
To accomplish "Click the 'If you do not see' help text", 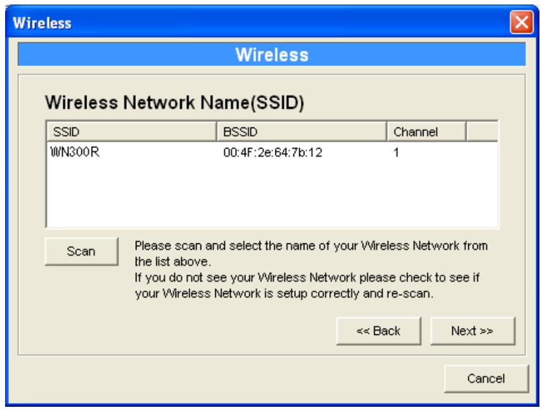I will (308, 286).
